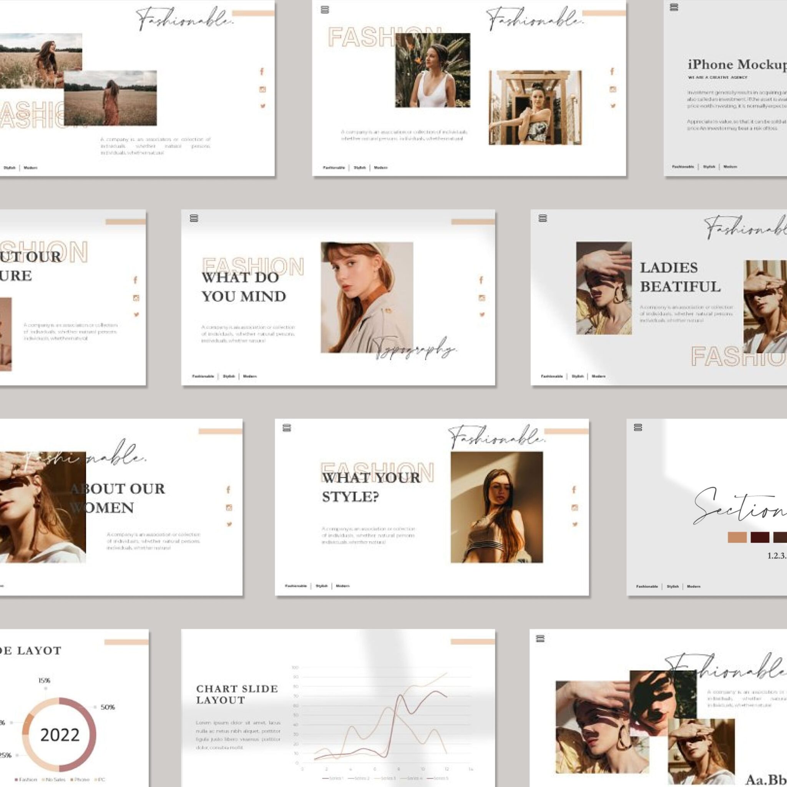The image size is (787, 787).
Task: Click the Facebook icon beside the pergola model photo
Action: pos(612,72)
